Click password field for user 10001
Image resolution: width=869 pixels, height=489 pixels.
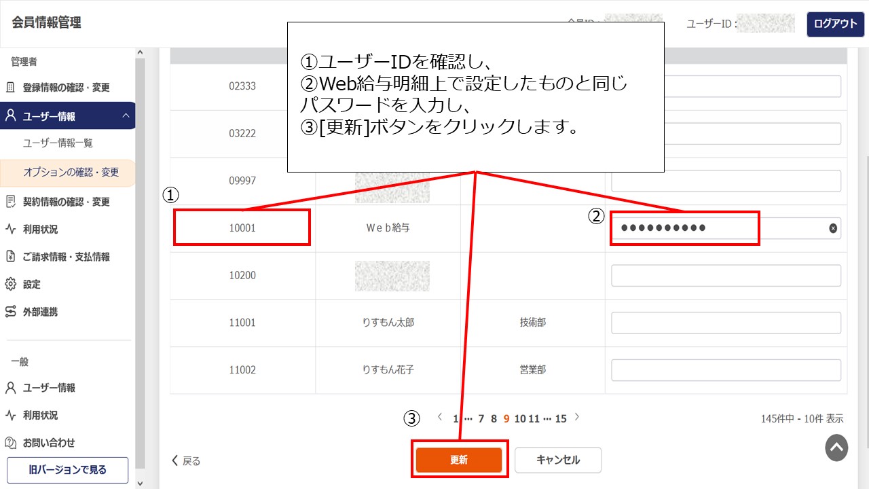click(x=726, y=228)
